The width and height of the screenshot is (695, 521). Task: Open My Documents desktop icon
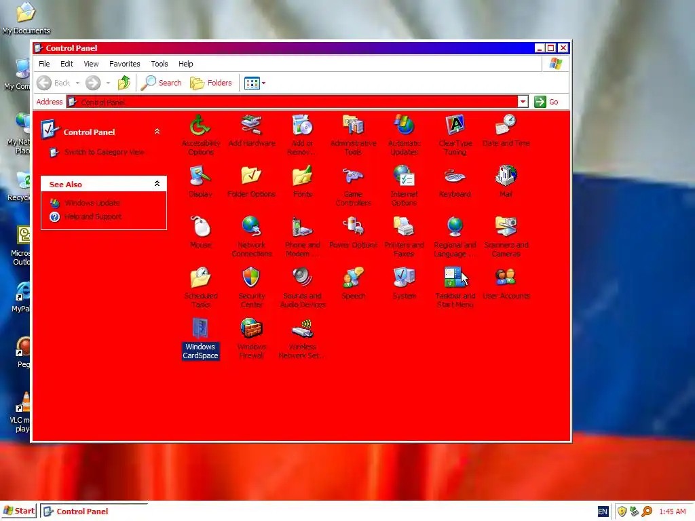coord(26,18)
